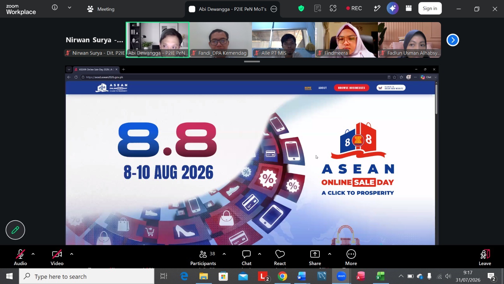Open Participants panel
Viewport: 504px width, 284px height.
click(203, 258)
